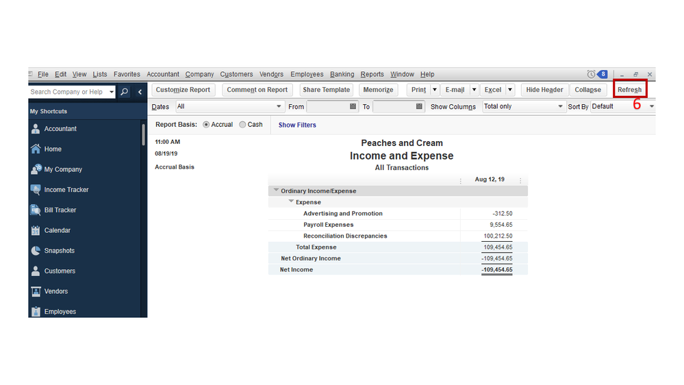Open the Lists menu

click(x=100, y=74)
